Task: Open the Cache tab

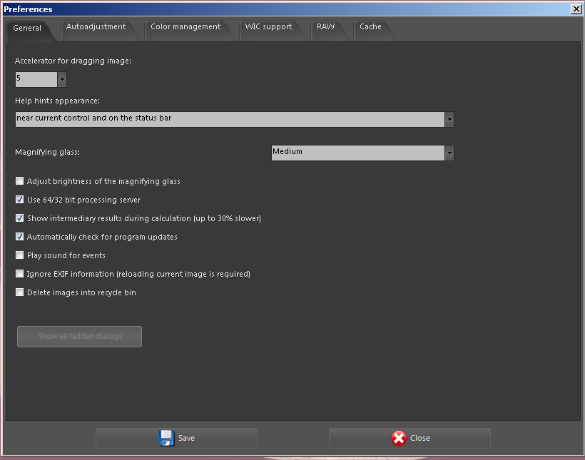Action: [x=370, y=27]
